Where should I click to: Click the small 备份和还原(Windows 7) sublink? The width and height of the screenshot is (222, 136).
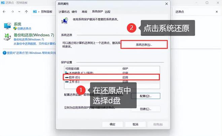29,39
